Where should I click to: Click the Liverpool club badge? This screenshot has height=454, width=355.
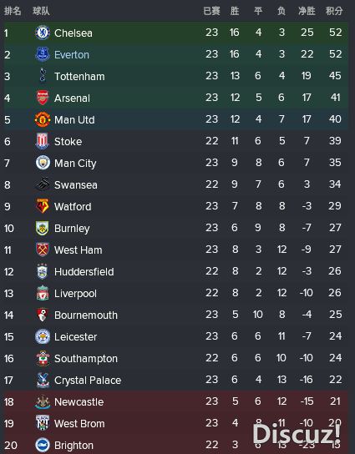43,293
